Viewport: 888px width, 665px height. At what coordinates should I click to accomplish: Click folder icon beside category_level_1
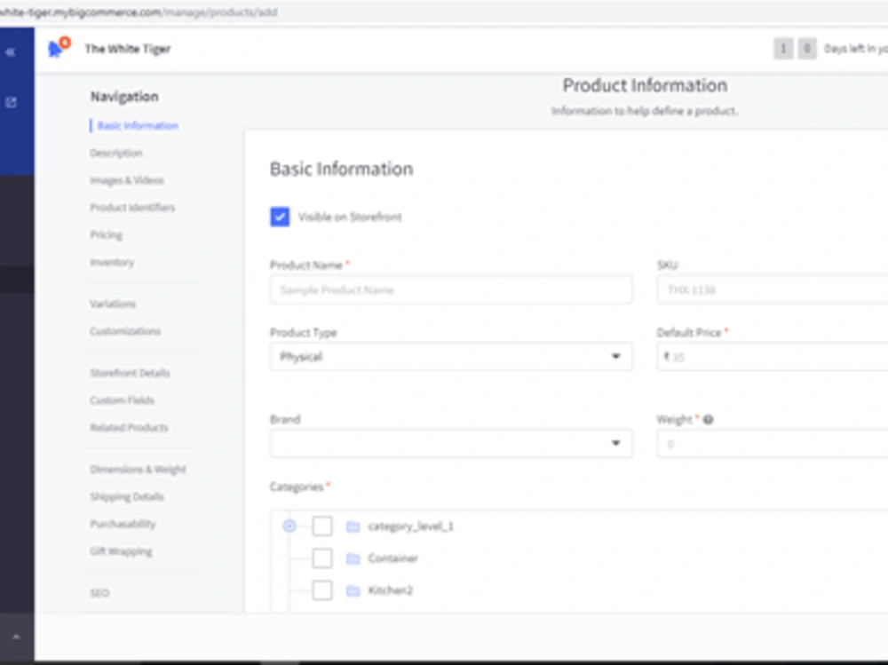click(x=353, y=526)
